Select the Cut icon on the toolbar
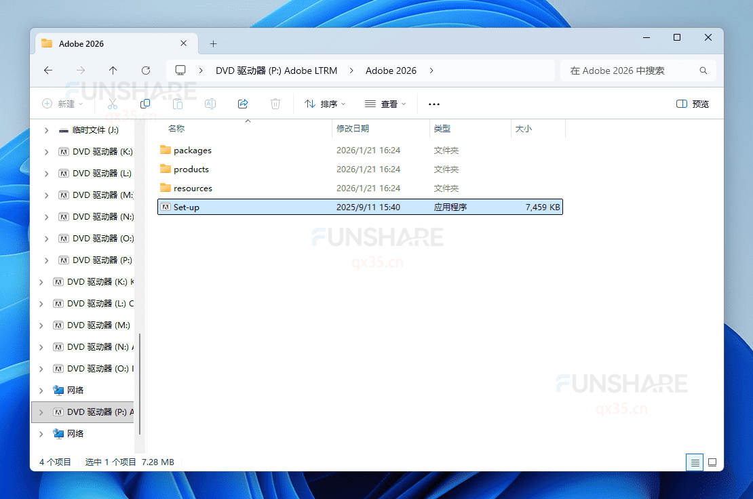The image size is (753, 499). [111, 103]
